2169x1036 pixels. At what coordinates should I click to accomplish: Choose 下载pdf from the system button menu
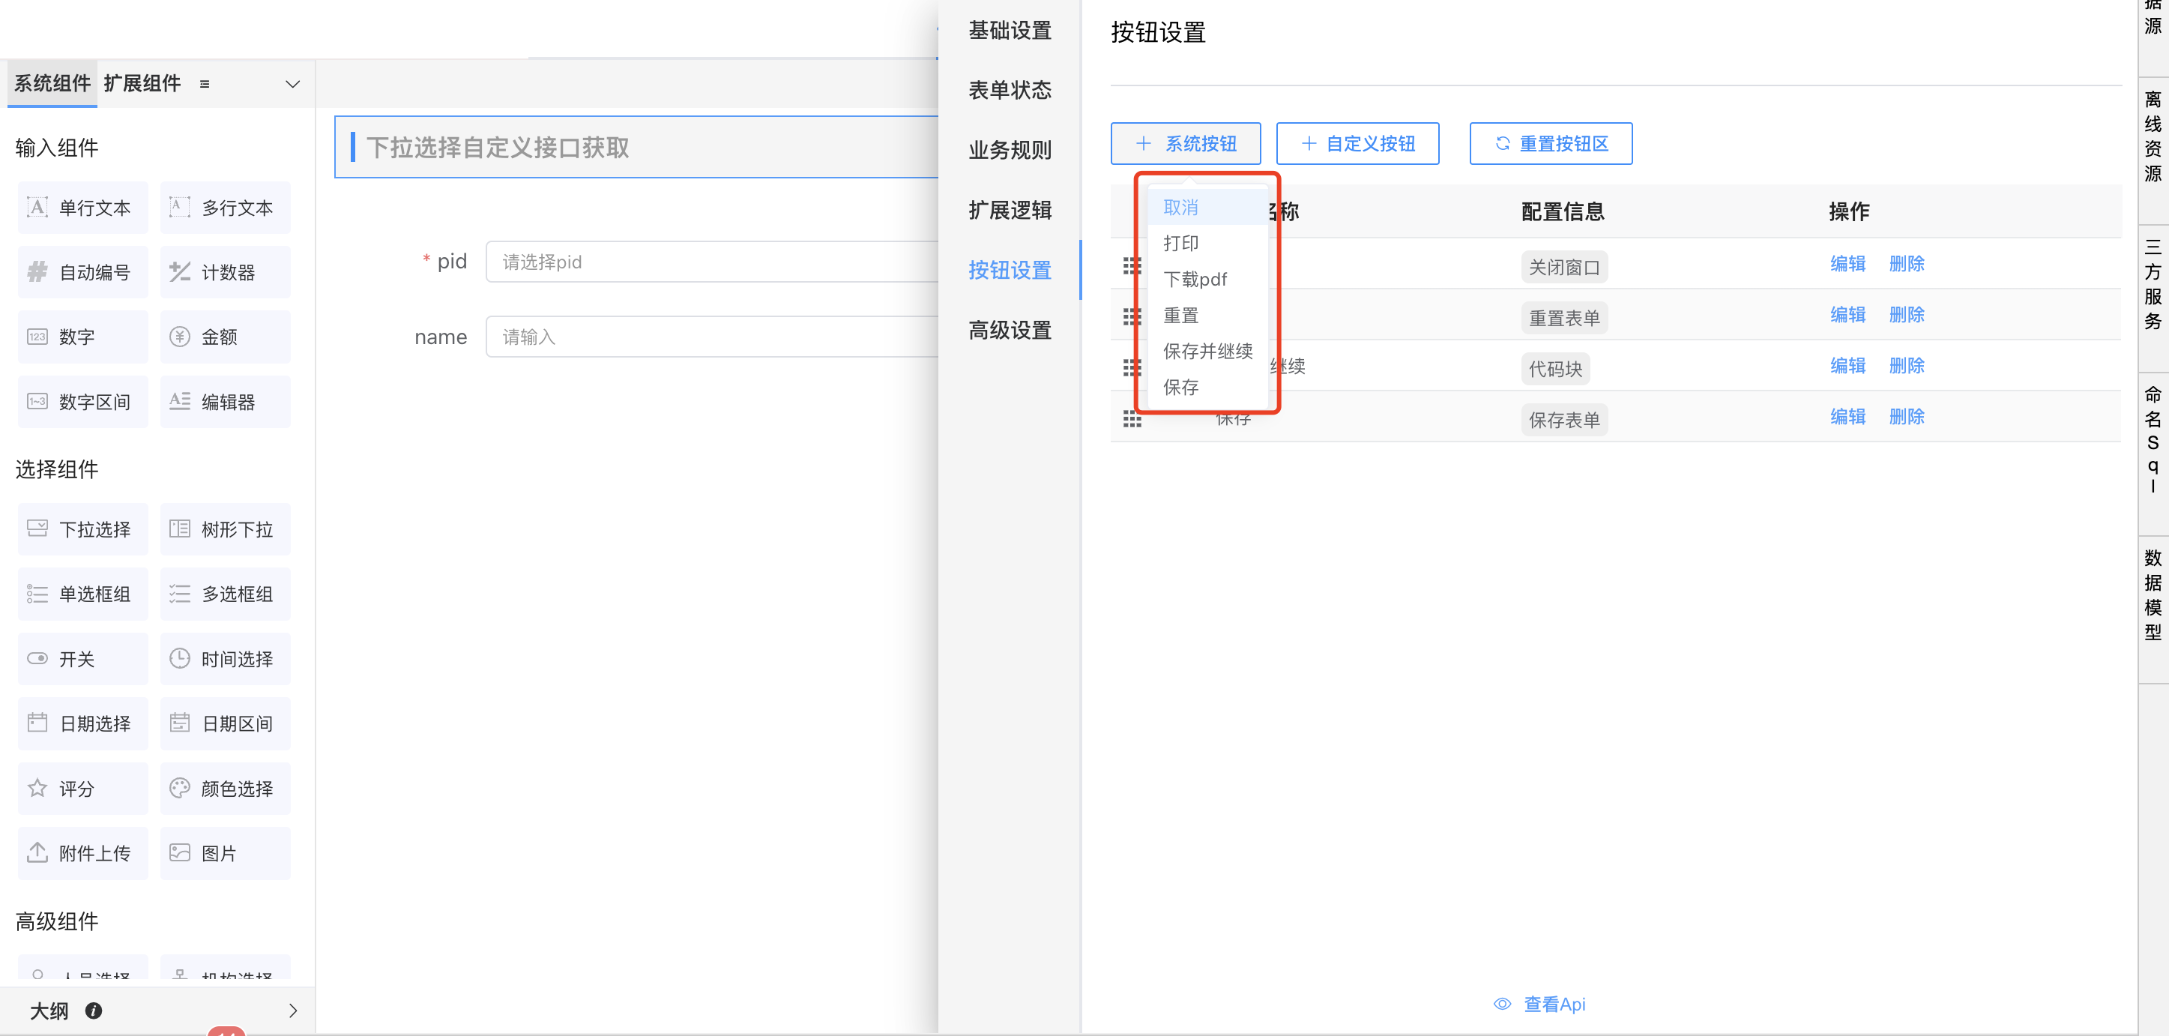pos(1195,279)
